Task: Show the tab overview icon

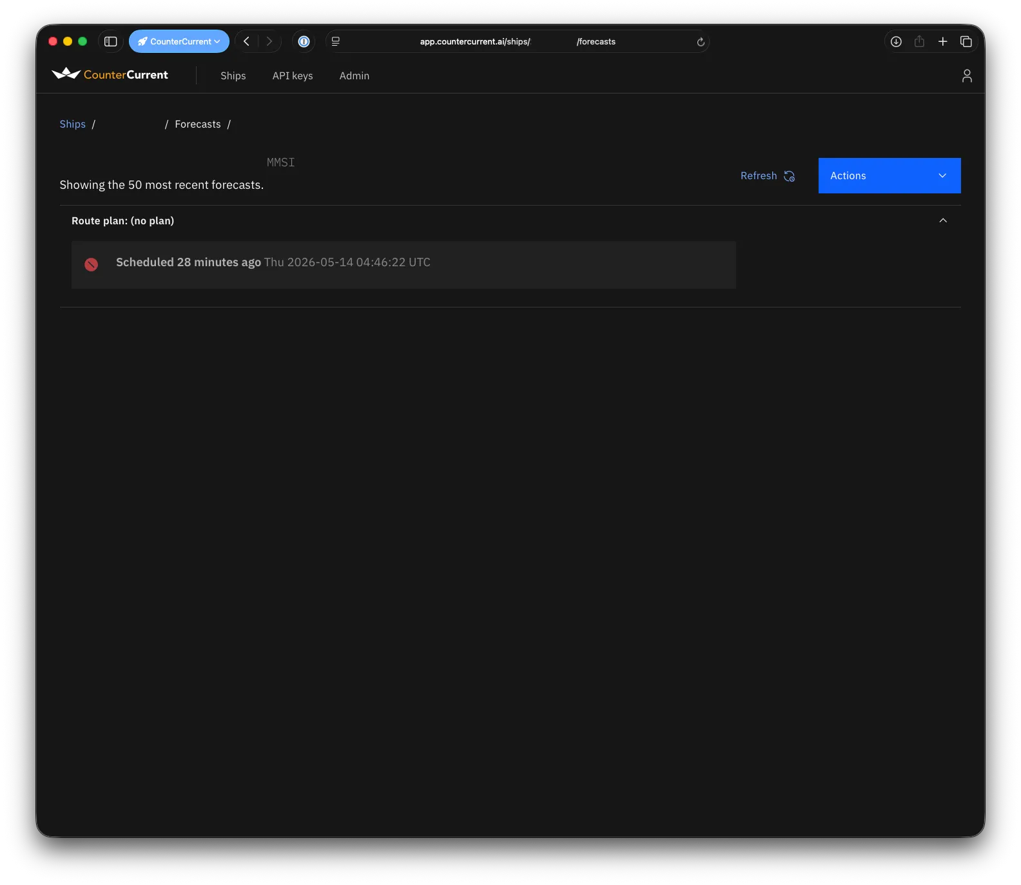Action: 966,41
